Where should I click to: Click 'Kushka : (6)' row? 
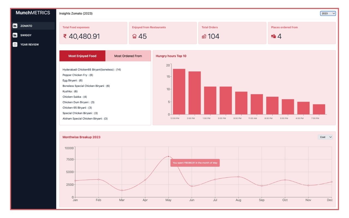point(70,91)
